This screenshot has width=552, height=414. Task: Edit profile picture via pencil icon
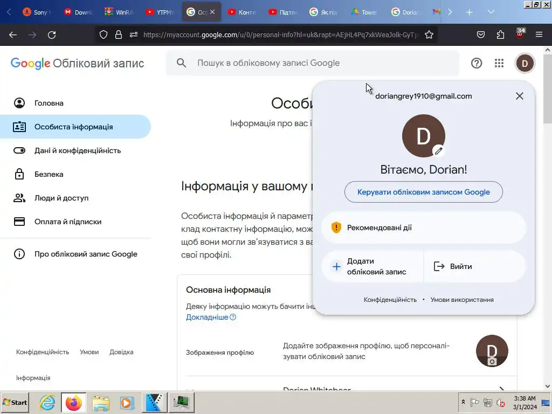438,151
